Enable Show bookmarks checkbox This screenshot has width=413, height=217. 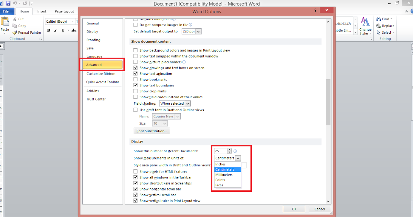coord(135,80)
